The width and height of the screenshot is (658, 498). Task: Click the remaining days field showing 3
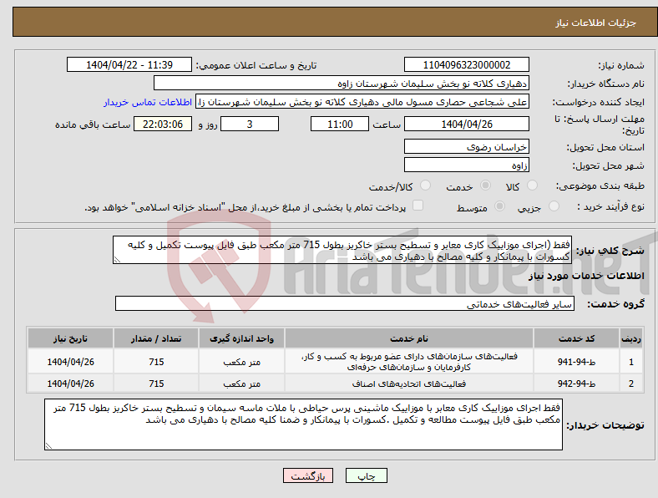[250, 124]
